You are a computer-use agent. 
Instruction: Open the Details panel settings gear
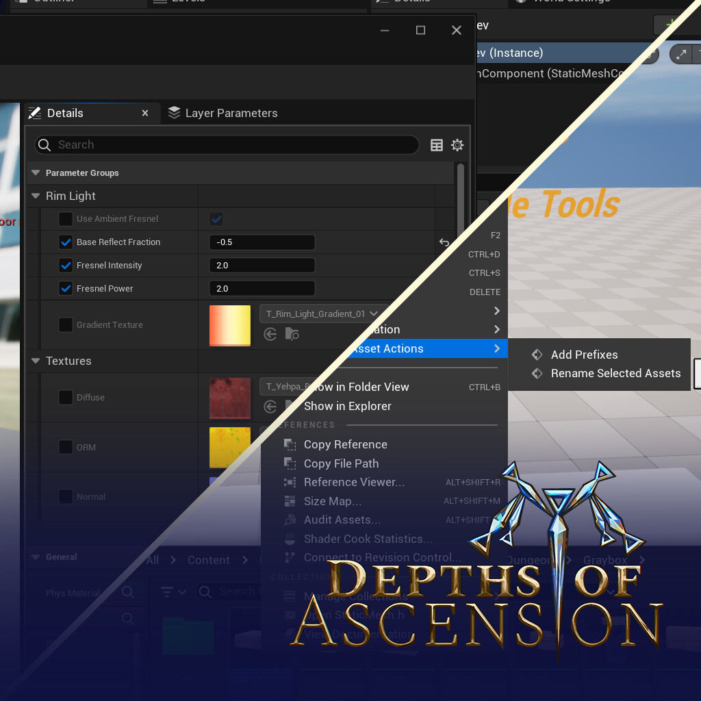coord(457,144)
